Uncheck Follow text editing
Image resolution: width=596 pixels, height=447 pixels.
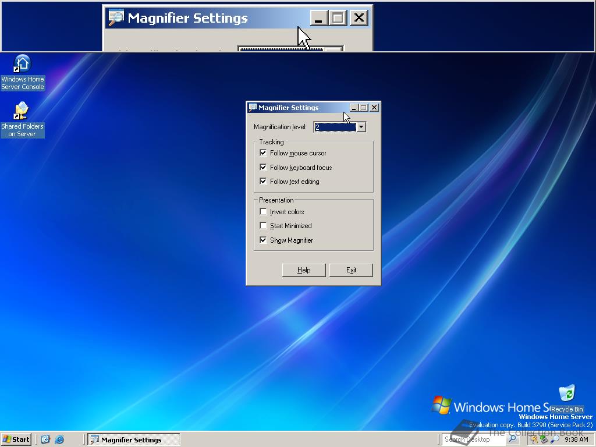(x=263, y=182)
